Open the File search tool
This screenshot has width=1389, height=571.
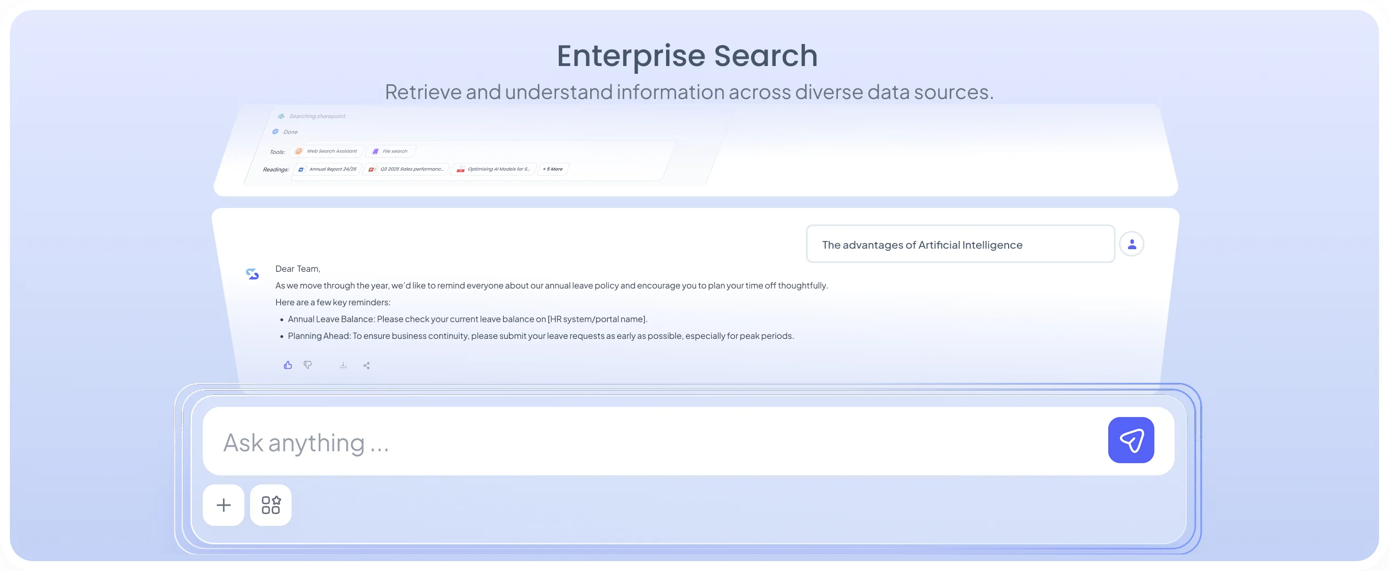[x=390, y=151]
